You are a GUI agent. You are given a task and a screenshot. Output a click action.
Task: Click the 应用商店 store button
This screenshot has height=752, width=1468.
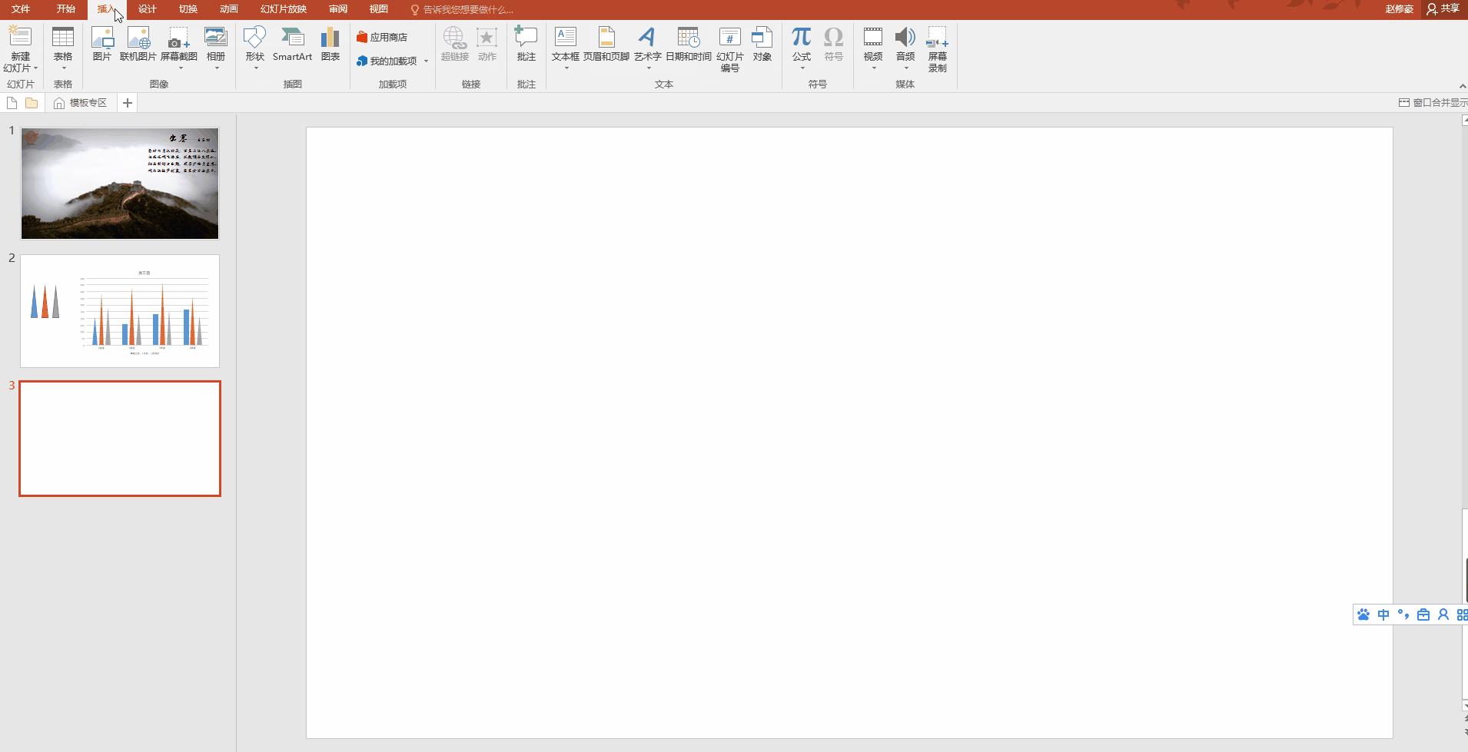coord(382,37)
